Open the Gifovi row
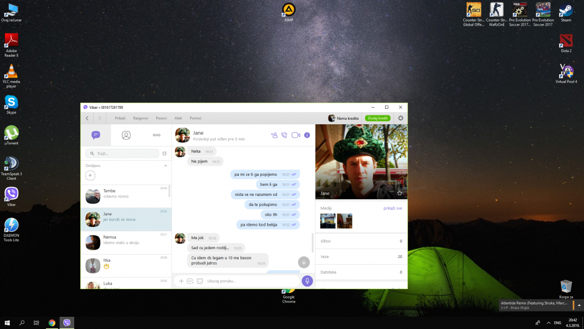The width and height of the screenshot is (584, 329). (x=361, y=241)
